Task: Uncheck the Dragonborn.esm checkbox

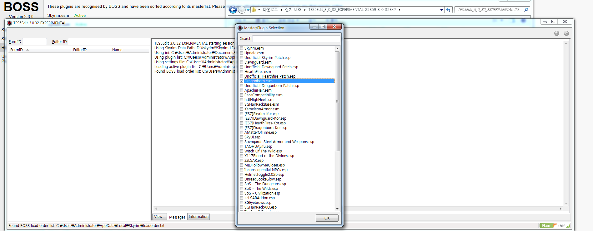Action: pos(242,81)
